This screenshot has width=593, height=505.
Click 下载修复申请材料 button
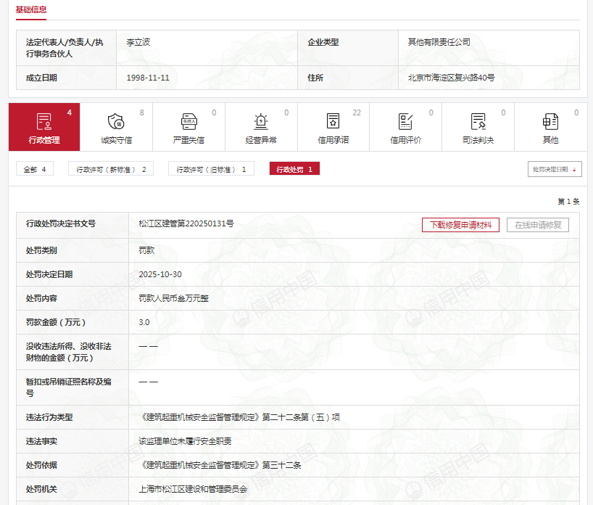click(x=460, y=225)
